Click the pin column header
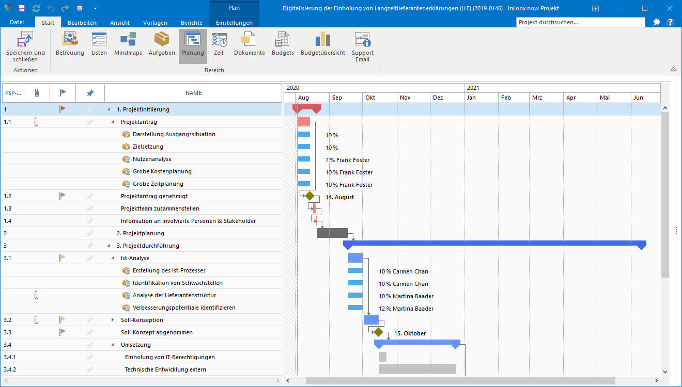Screen dimensions: 682x387 click(x=90, y=93)
